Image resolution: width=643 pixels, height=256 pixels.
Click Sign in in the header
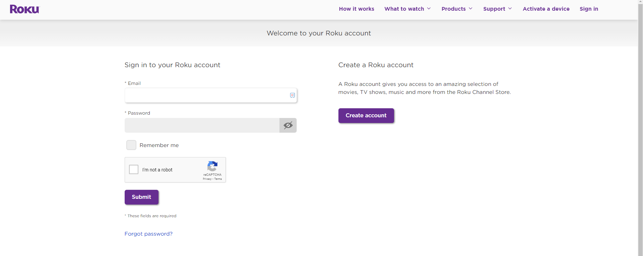click(x=589, y=9)
